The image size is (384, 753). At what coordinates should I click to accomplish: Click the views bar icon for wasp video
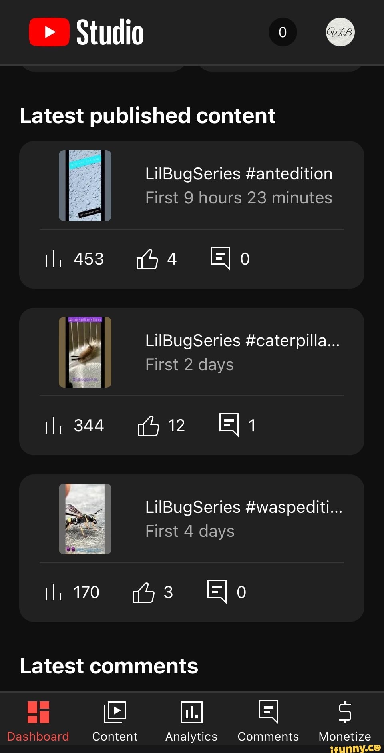pos(53,592)
